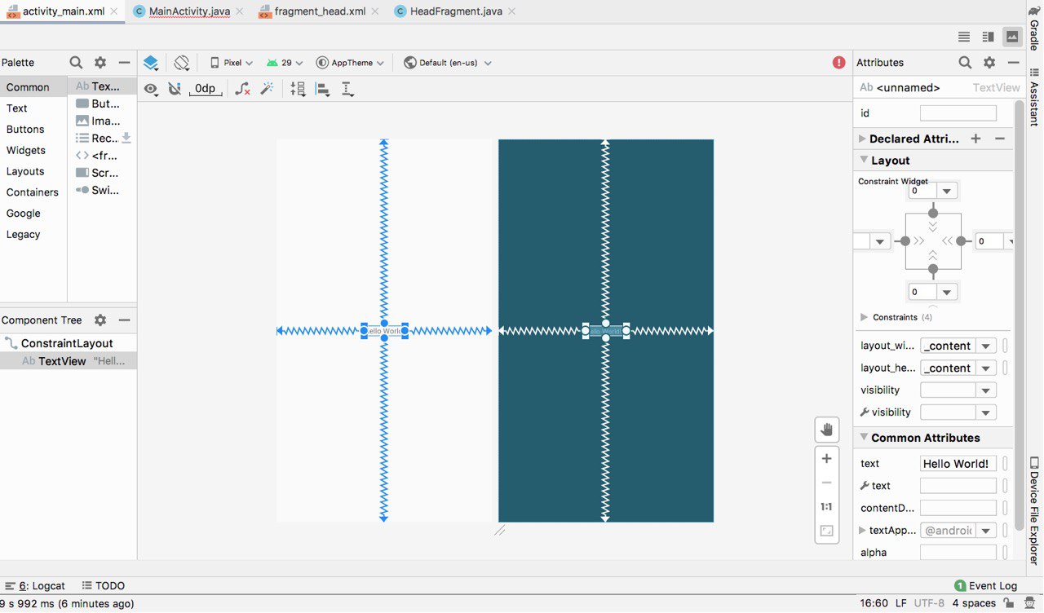Toggle pan hand tool
The height and width of the screenshot is (613, 1044).
pos(826,430)
